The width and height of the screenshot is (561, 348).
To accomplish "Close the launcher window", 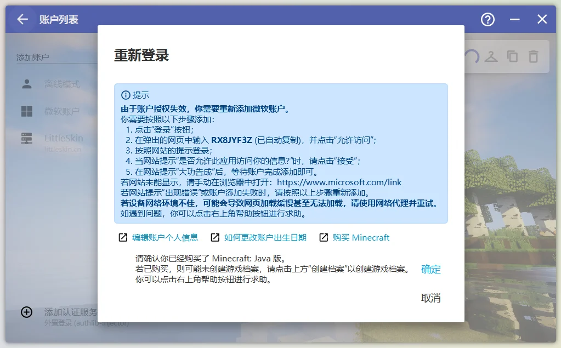I will coord(542,20).
